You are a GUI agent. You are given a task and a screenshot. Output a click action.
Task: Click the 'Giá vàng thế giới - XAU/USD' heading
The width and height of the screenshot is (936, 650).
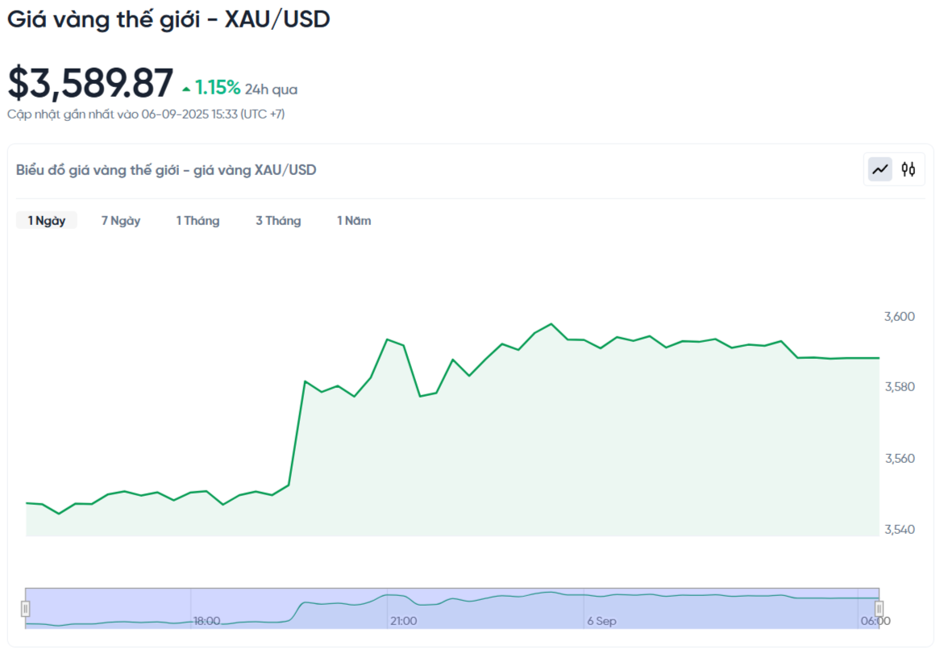168,19
